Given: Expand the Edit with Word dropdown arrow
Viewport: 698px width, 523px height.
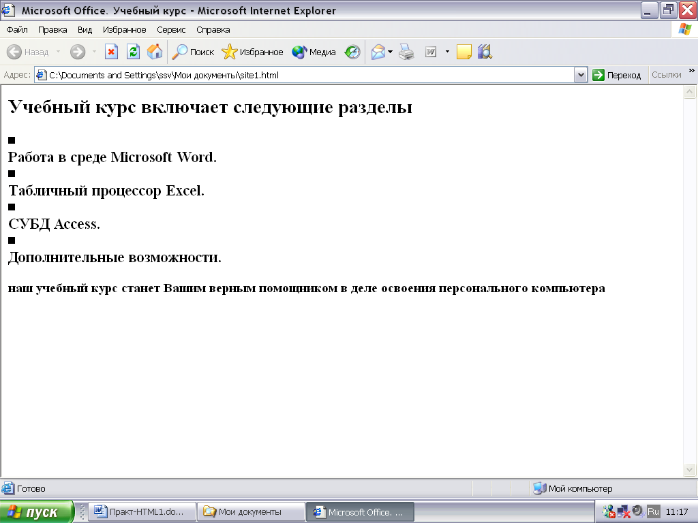Looking at the screenshot, I should (x=447, y=52).
